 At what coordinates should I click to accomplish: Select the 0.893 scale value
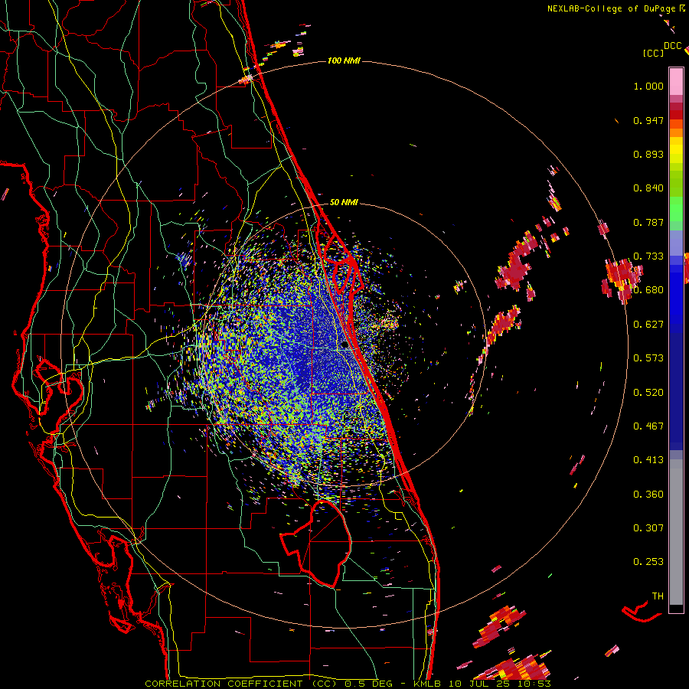648,154
